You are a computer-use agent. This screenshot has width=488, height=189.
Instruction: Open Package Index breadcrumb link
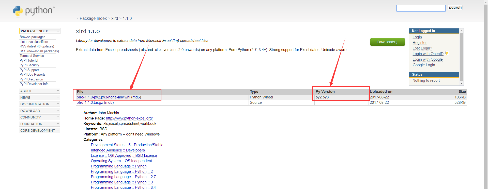[93, 18]
